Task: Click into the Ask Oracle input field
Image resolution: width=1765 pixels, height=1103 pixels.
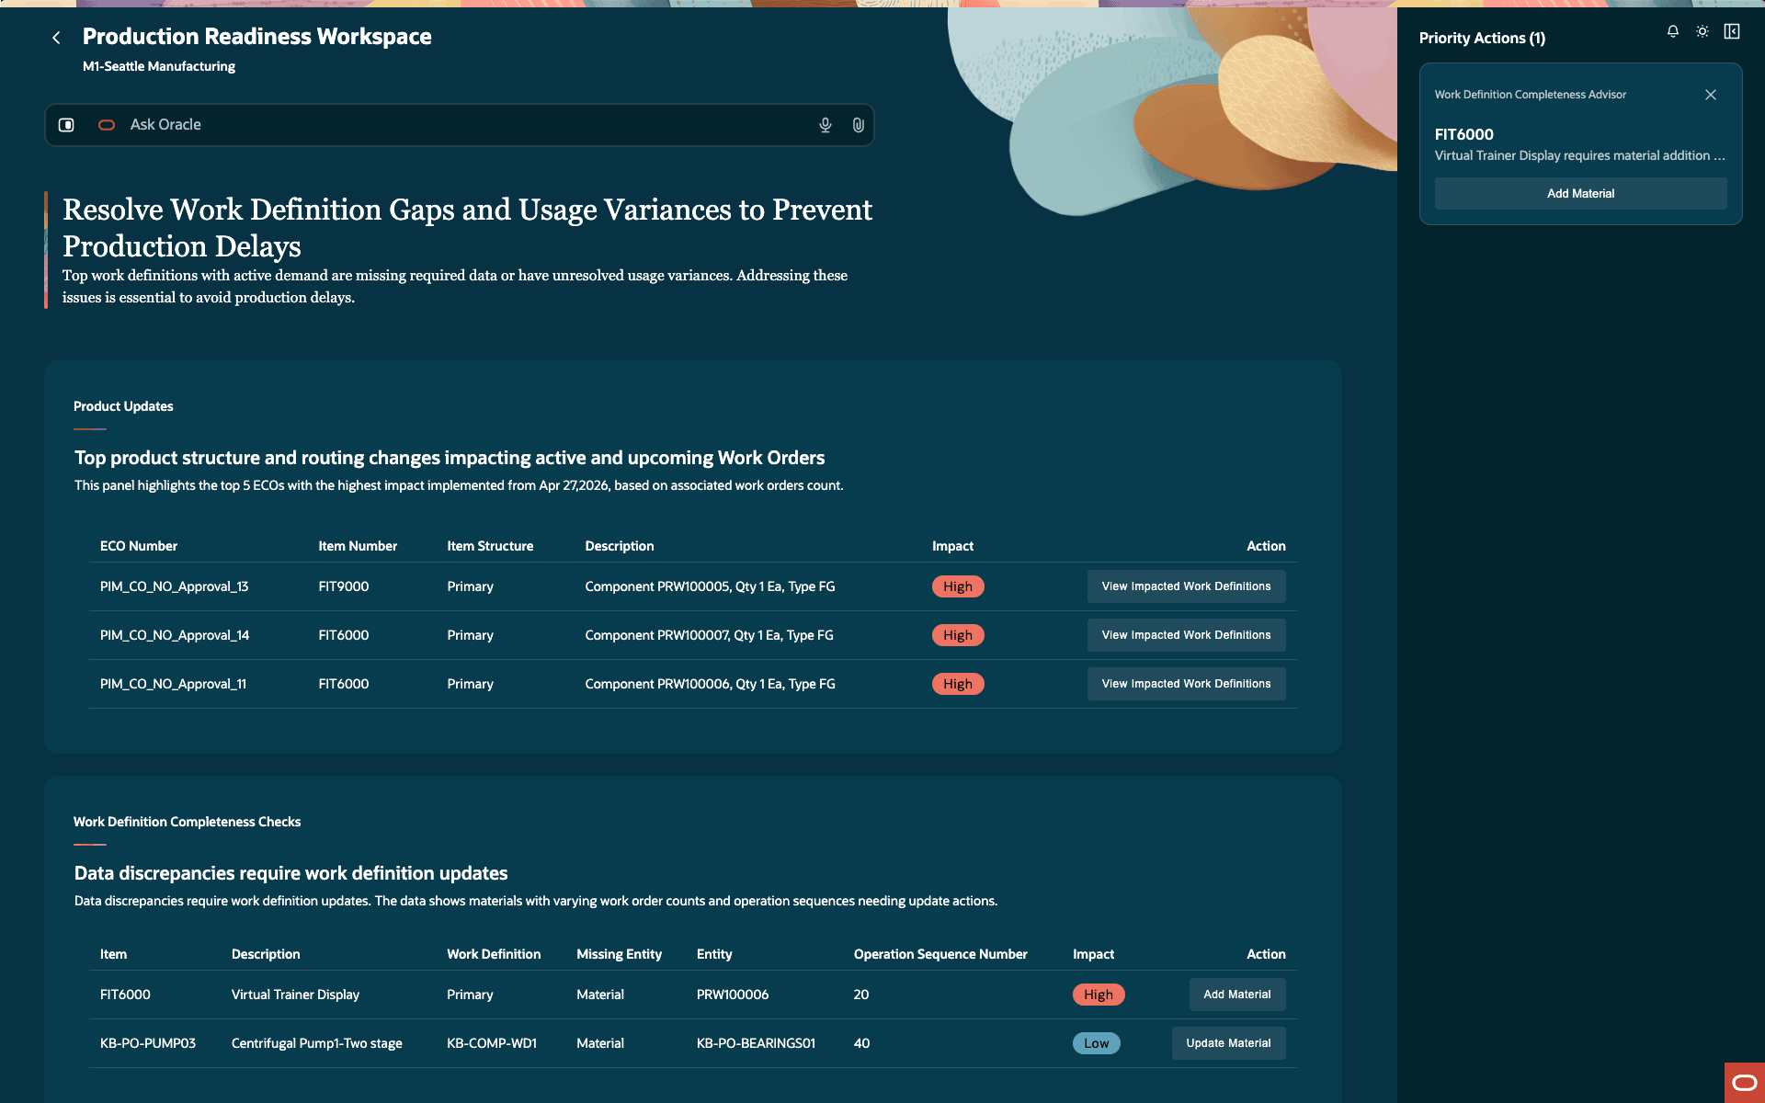Action: pyautogui.click(x=460, y=125)
